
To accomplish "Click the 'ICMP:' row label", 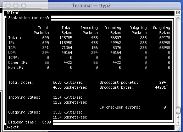I will click(13, 57).
